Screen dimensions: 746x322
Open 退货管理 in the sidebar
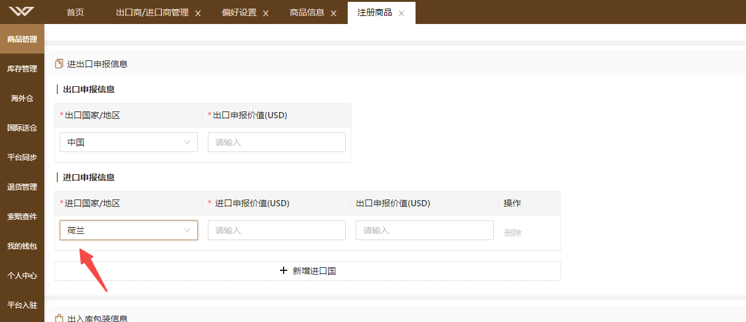[x=22, y=187]
